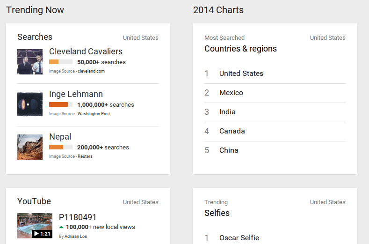369x244 pixels.
Task: Open the Nepal earthquake thumbnail
Action: click(30, 147)
